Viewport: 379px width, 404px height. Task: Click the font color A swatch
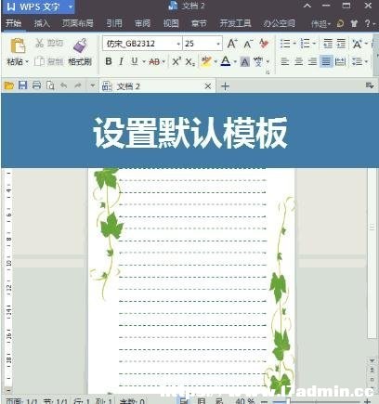[226, 61]
